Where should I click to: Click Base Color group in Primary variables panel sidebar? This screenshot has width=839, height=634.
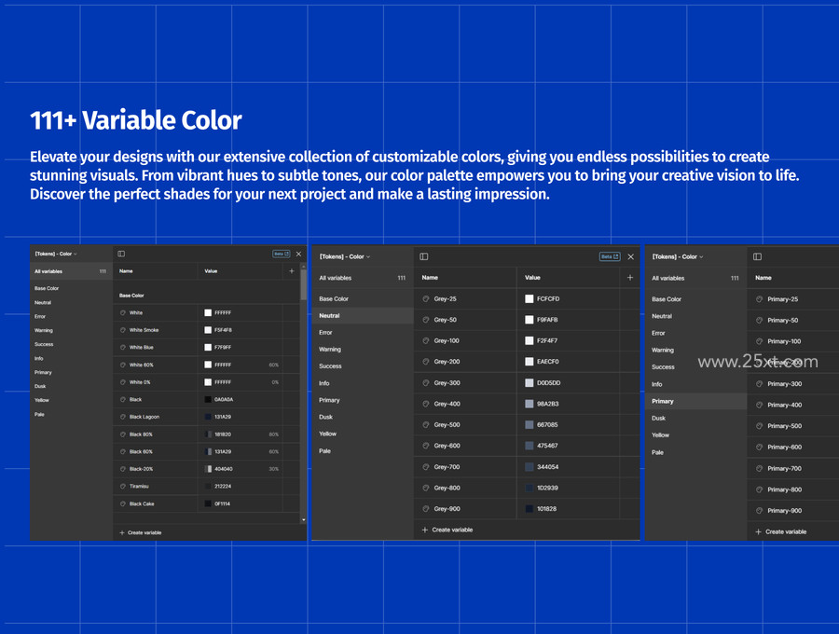pyautogui.click(x=667, y=299)
